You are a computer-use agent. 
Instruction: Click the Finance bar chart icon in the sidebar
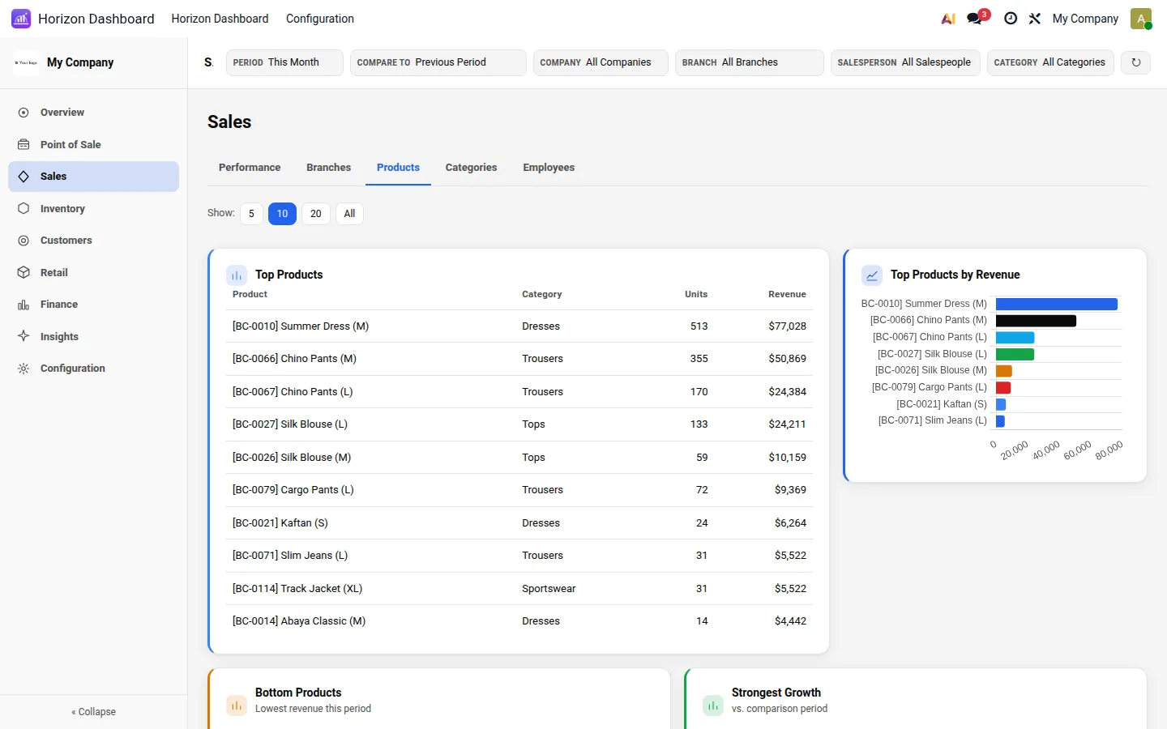pos(24,305)
